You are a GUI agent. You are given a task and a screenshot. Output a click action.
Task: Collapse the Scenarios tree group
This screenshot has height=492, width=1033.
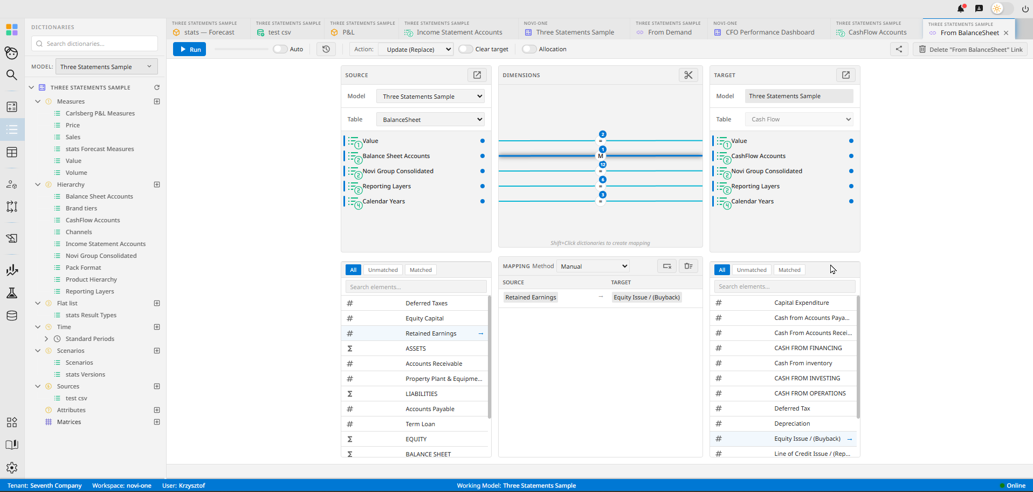(x=38, y=351)
